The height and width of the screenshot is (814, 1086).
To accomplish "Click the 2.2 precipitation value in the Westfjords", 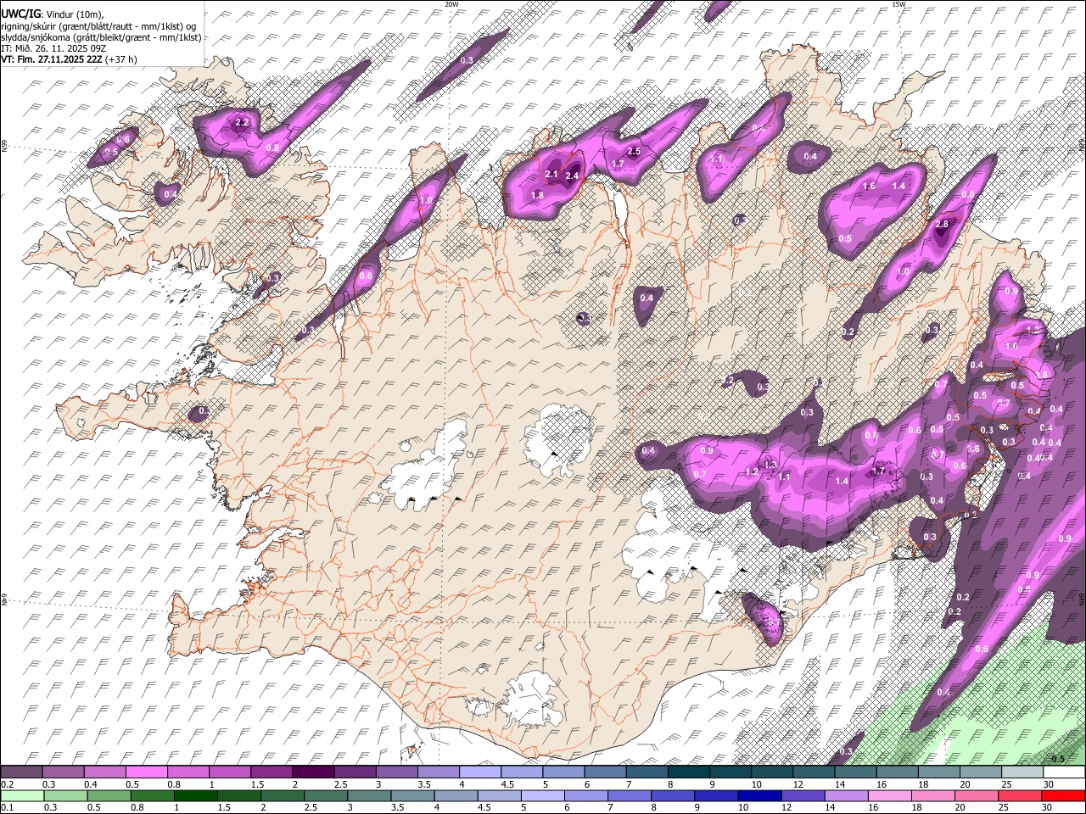I will click(242, 123).
